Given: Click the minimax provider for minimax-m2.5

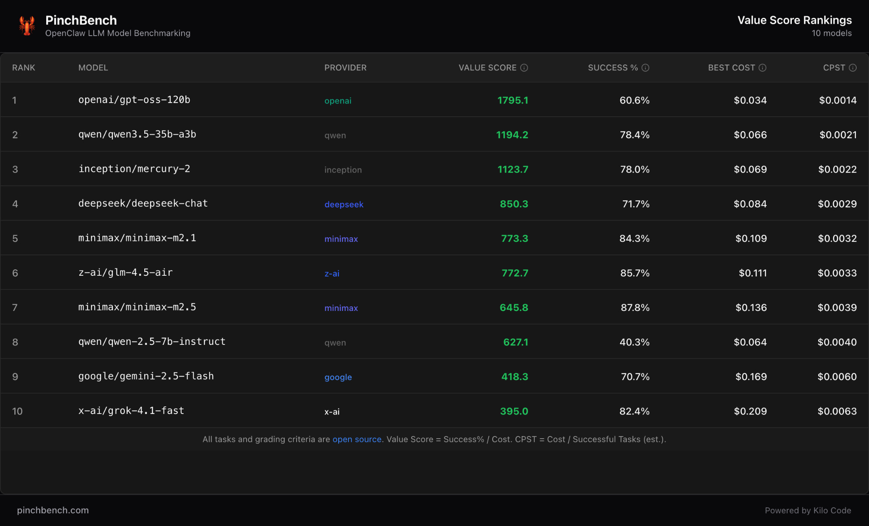Looking at the screenshot, I should click(x=341, y=308).
